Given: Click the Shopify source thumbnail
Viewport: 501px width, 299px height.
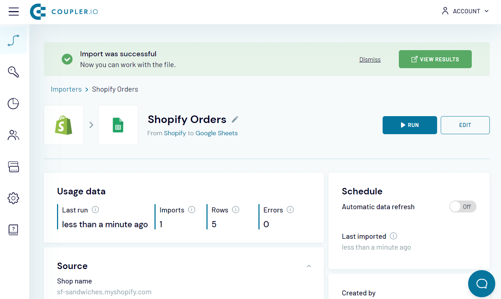Looking at the screenshot, I should (x=64, y=125).
